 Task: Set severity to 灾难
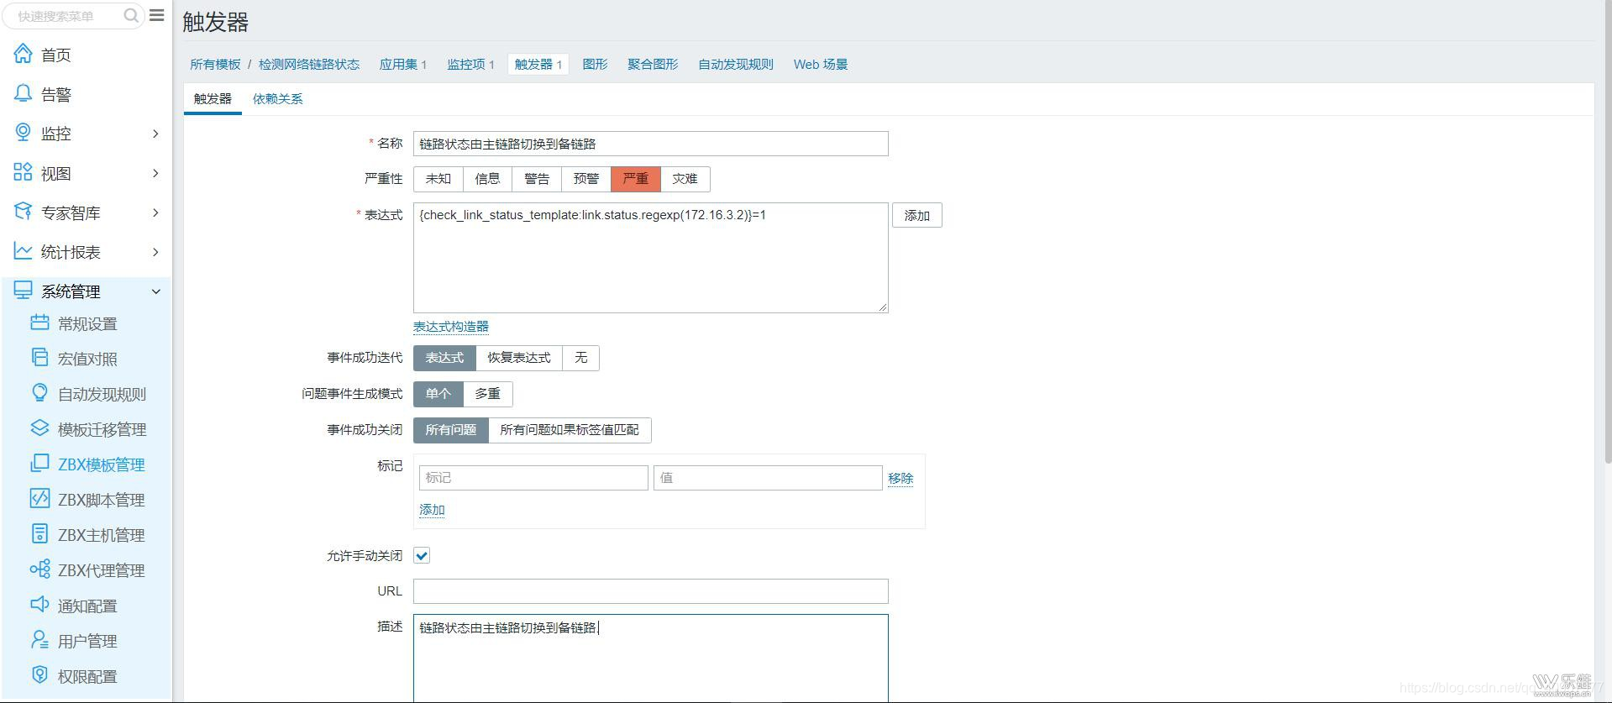(685, 179)
